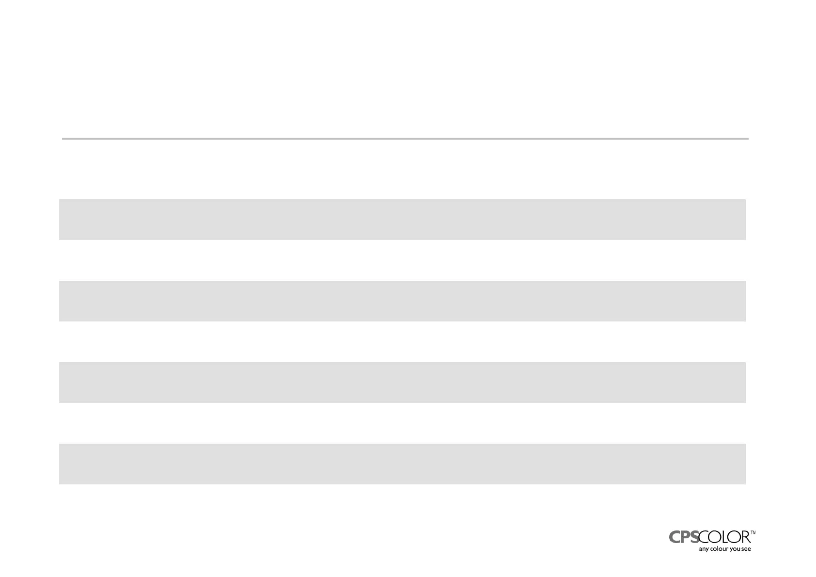Viewport: 816px width, 577px height.
Task: Select the third gray band from the top
Action: (402, 383)
